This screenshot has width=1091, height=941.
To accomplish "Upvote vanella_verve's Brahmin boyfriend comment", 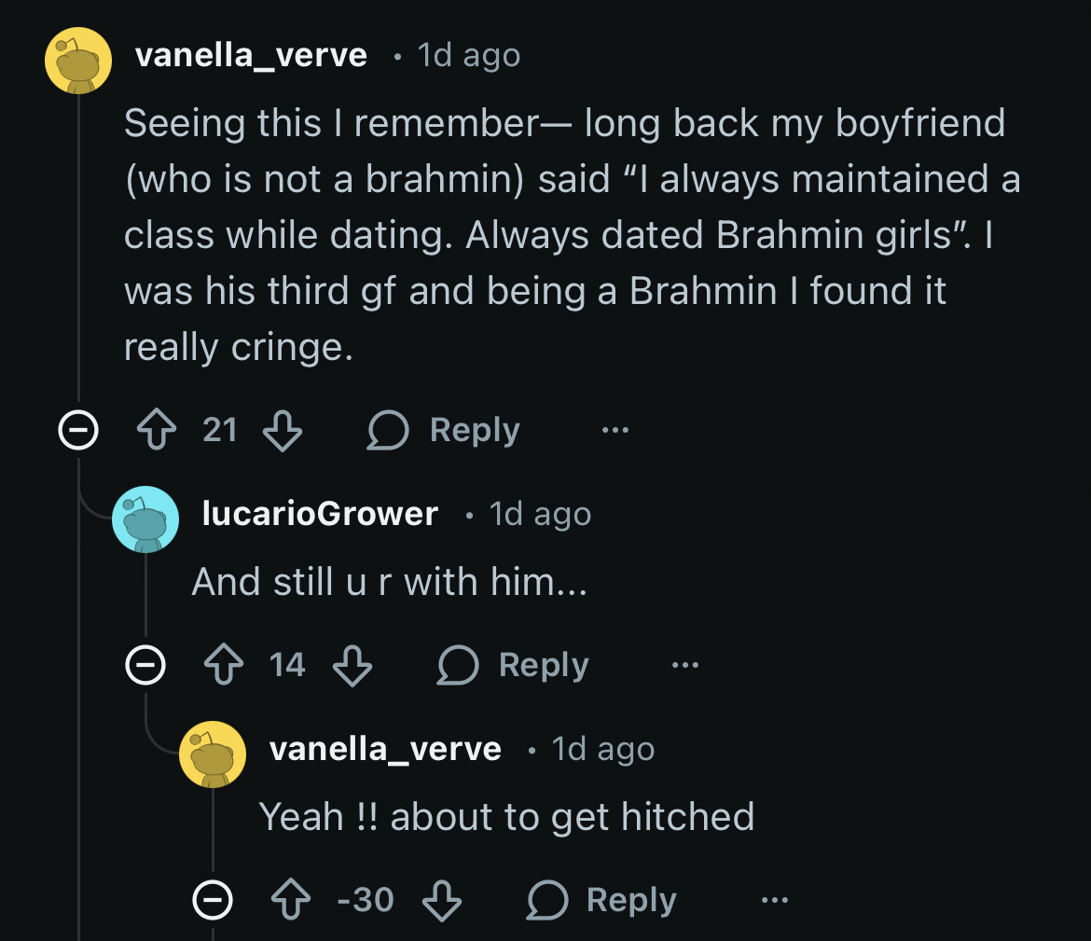I will pyautogui.click(x=155, y=431).
